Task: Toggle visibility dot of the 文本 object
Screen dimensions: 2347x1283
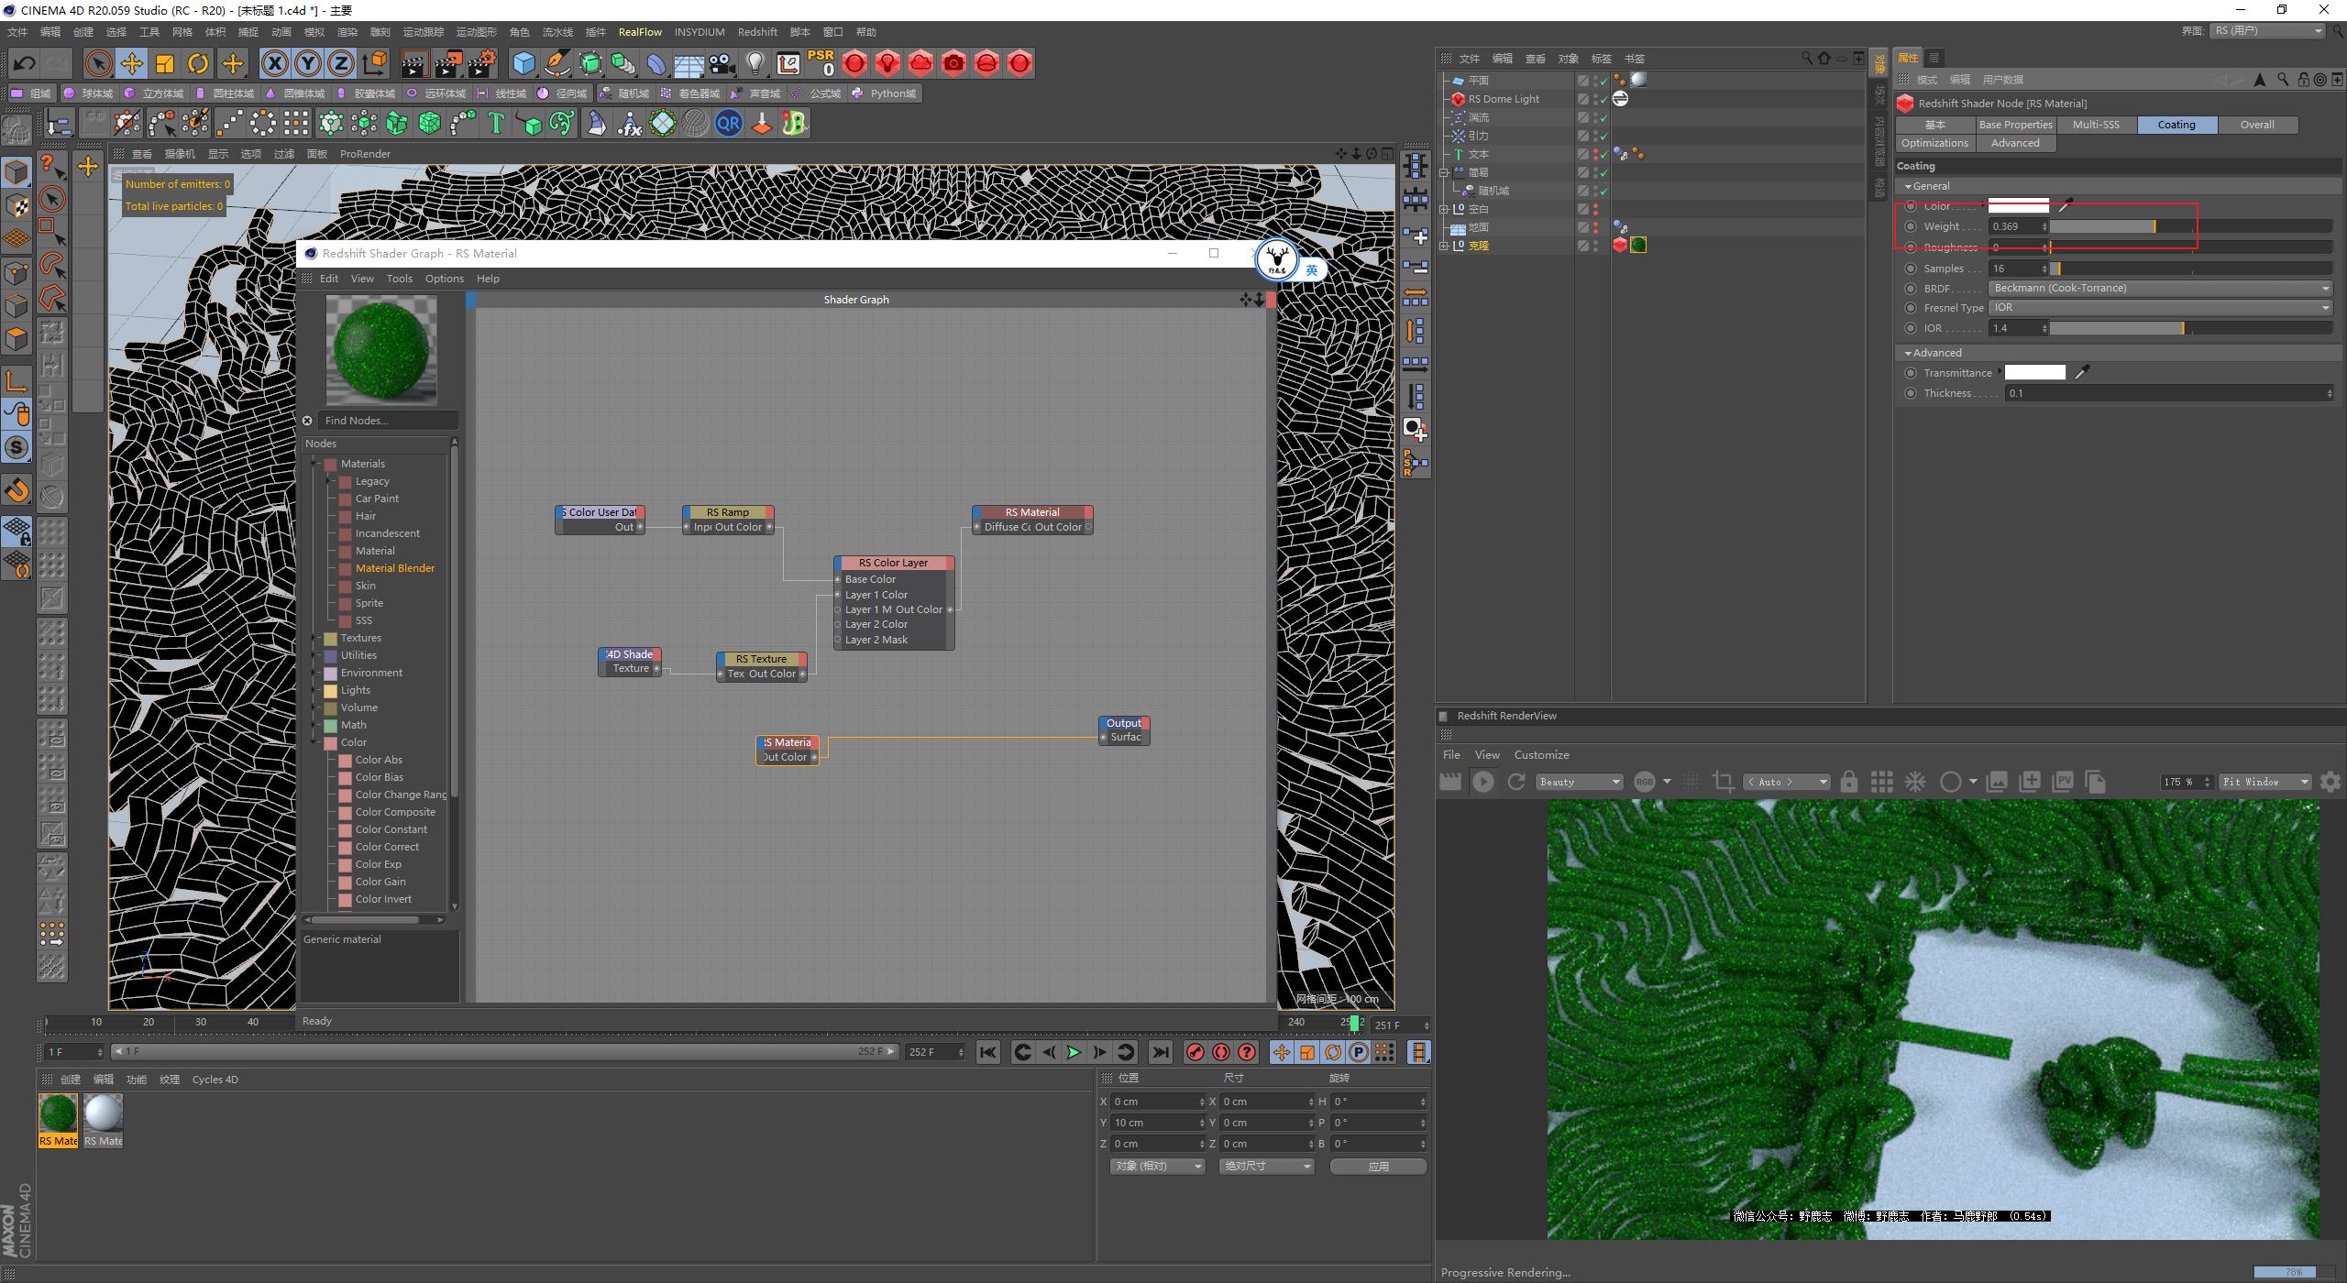Action: pyautogui.click(x=1595, y=150)
